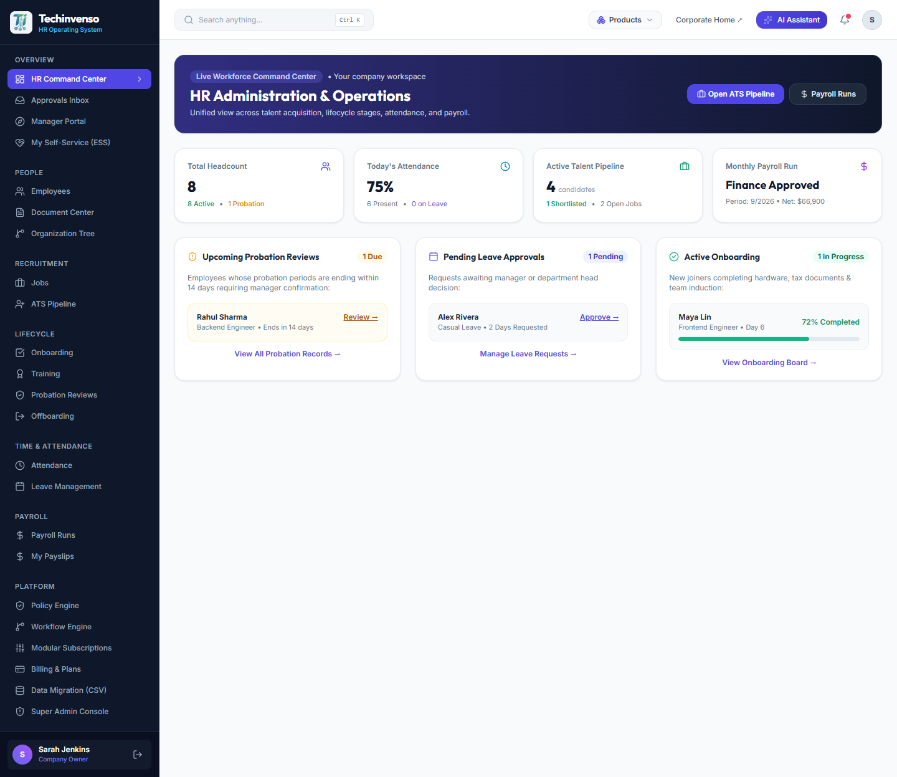Screen dimensions: 897x777
Task: Click Monthly Payroll Run dollar icon
Action: point(864,166)
